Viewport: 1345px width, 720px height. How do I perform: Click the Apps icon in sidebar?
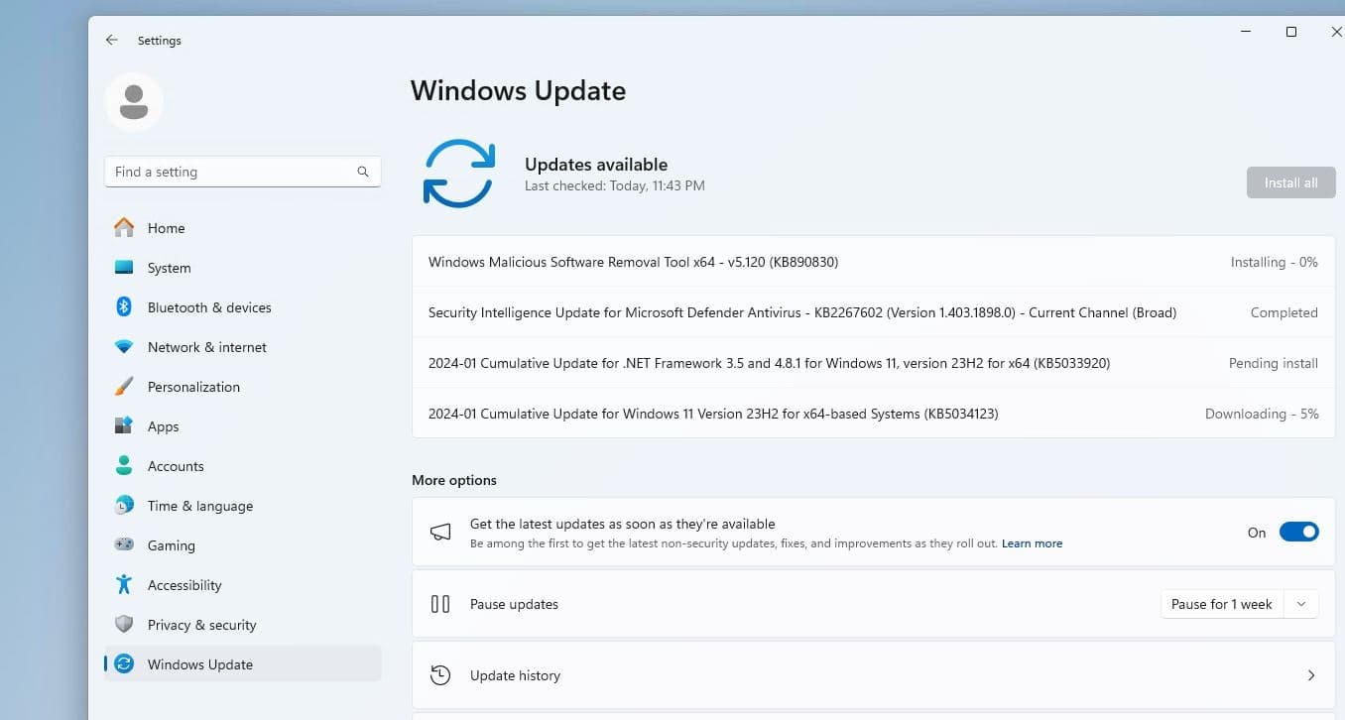coord(124,426)
